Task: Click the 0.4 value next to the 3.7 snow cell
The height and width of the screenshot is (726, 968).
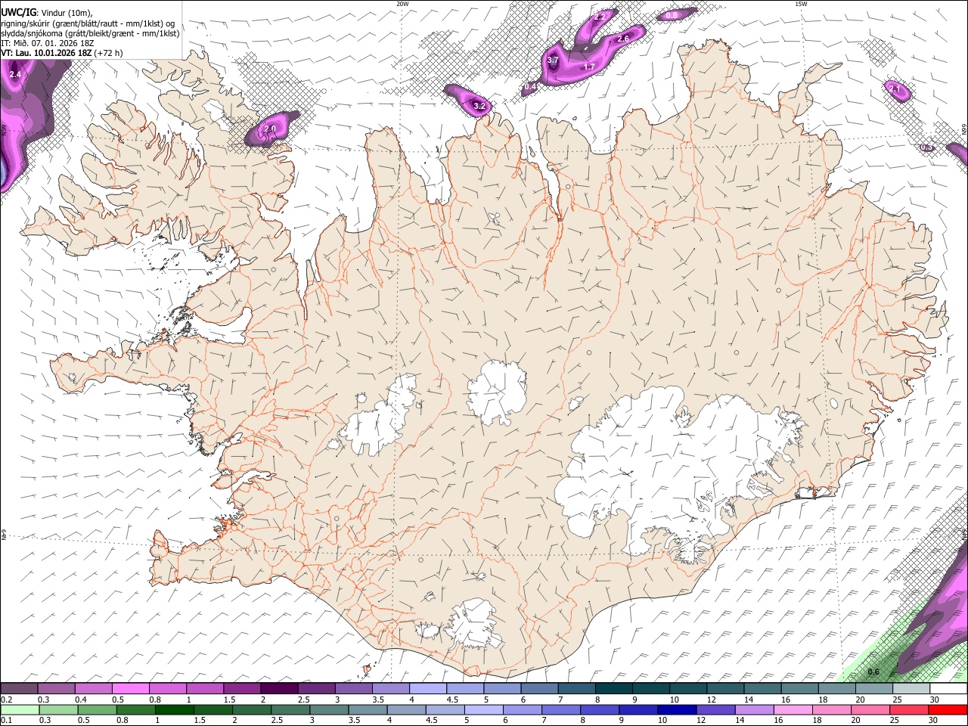Action: 530,86
